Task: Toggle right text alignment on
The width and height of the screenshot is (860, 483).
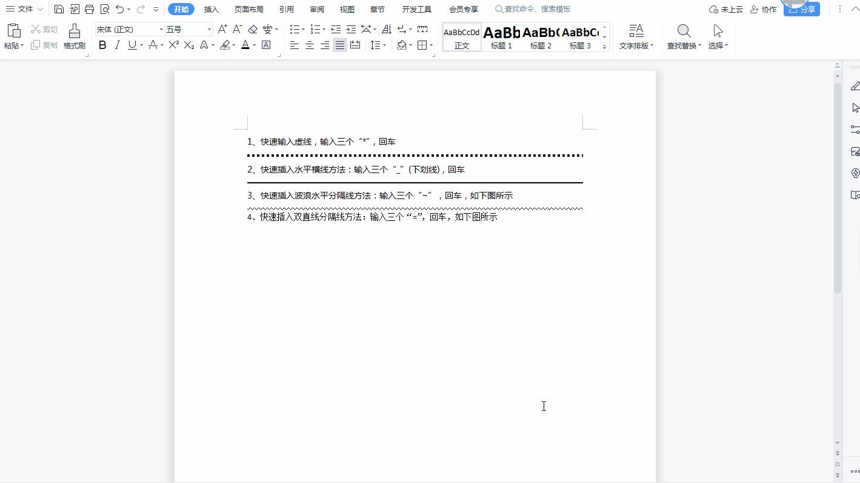Action: click(x=324, y=45)
